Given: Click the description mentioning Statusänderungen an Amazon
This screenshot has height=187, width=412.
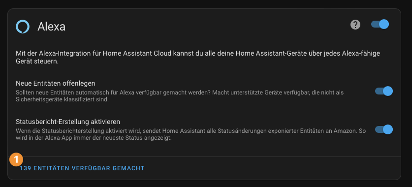Looking at the screenshot, I should pyautogui.click(x=191, y=134).
